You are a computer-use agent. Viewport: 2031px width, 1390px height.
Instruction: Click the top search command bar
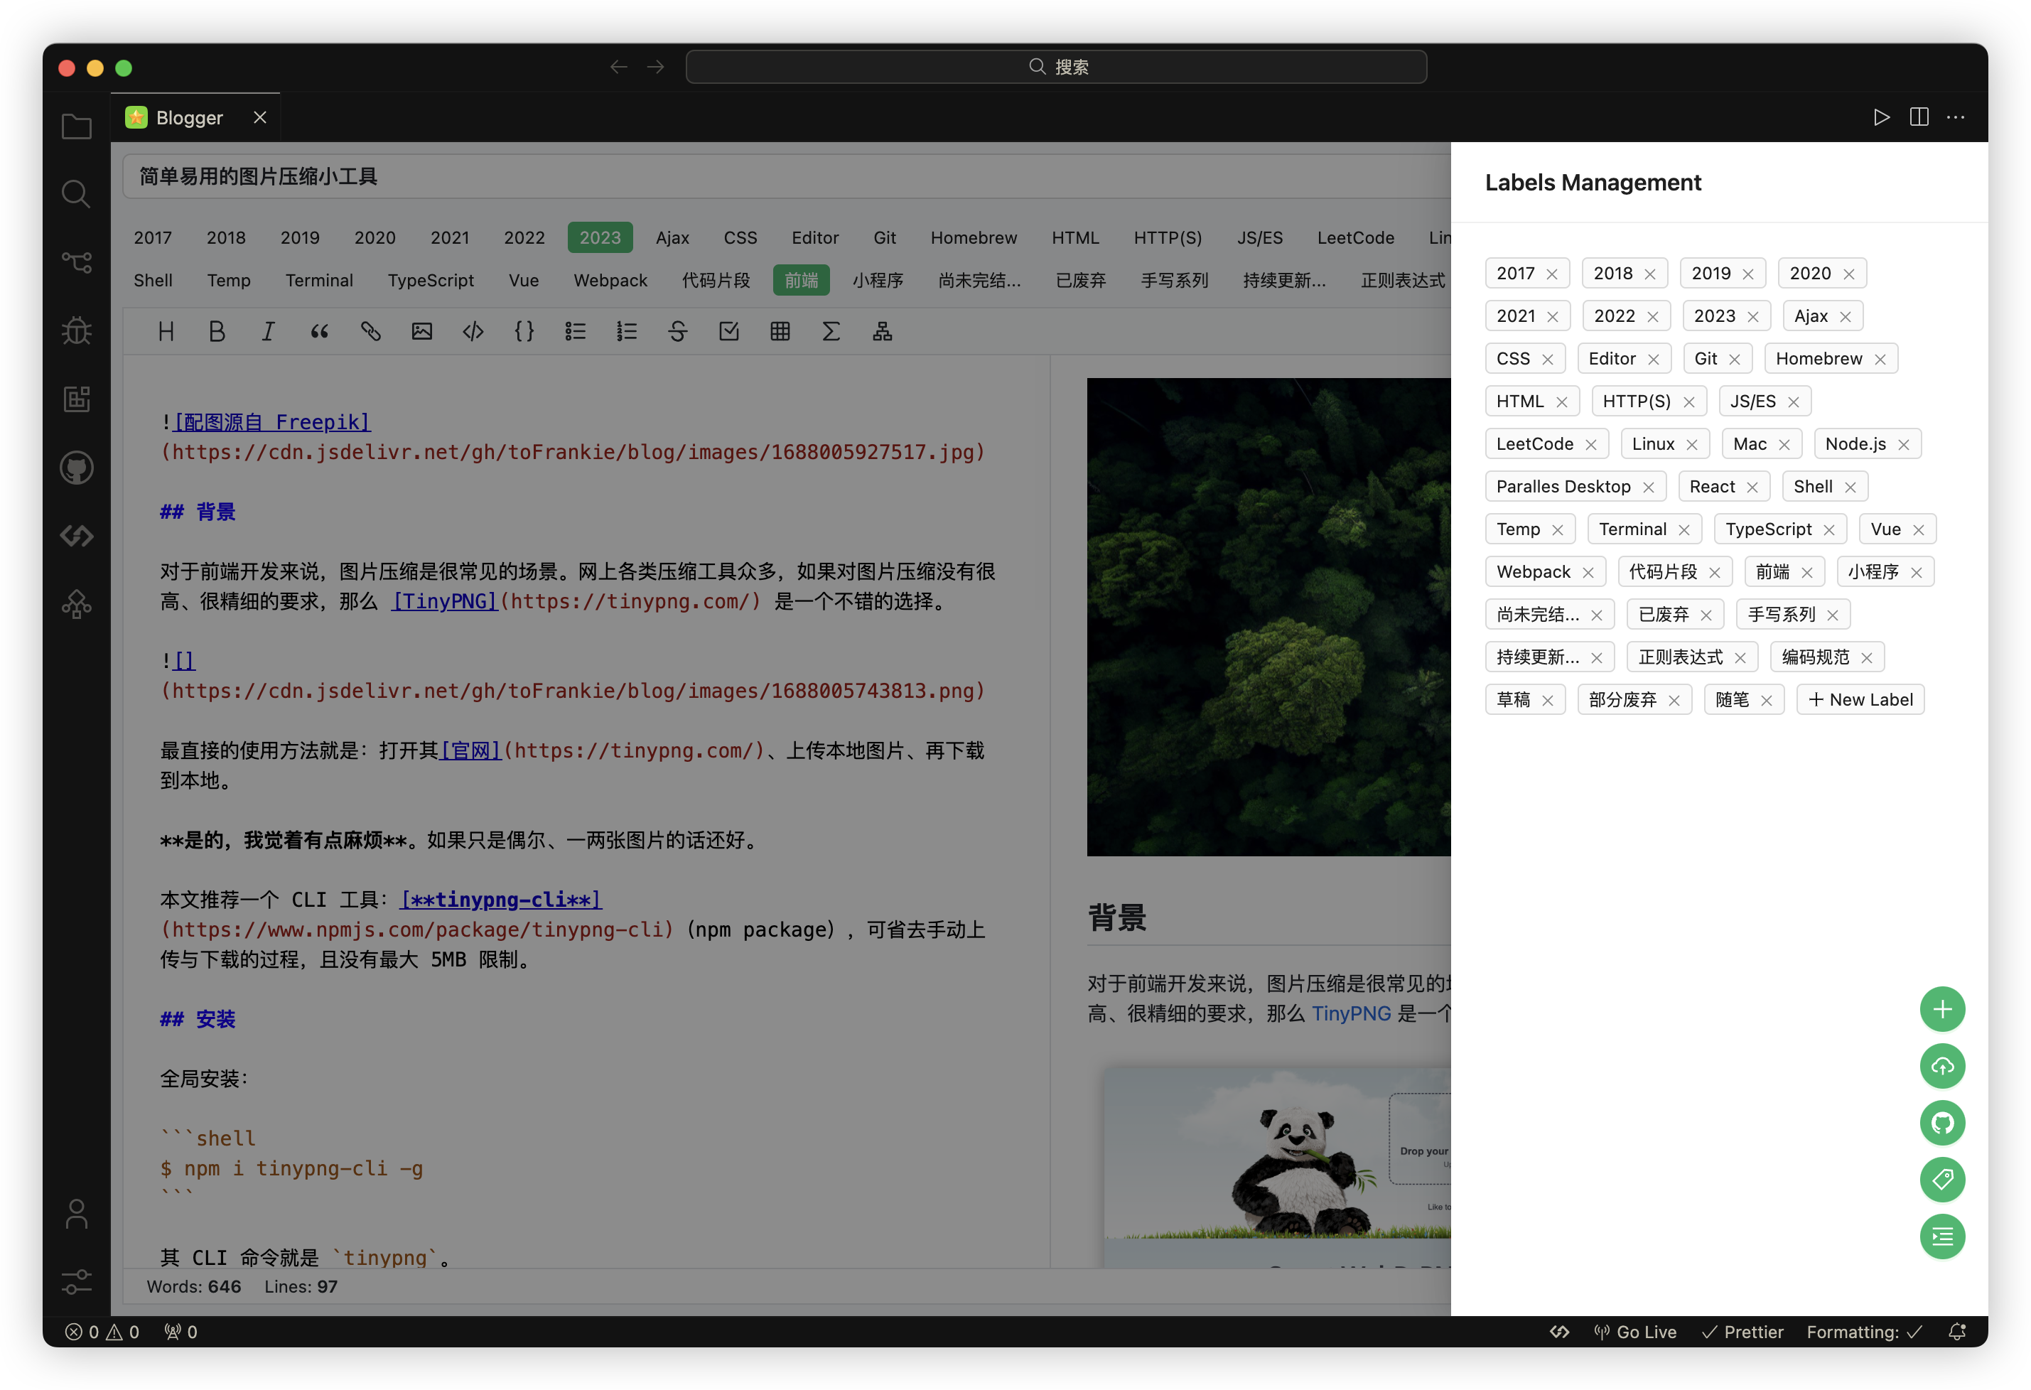pyautogui.click(x=1057, y=66)
